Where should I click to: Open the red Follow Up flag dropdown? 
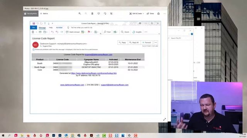point(90,32)
